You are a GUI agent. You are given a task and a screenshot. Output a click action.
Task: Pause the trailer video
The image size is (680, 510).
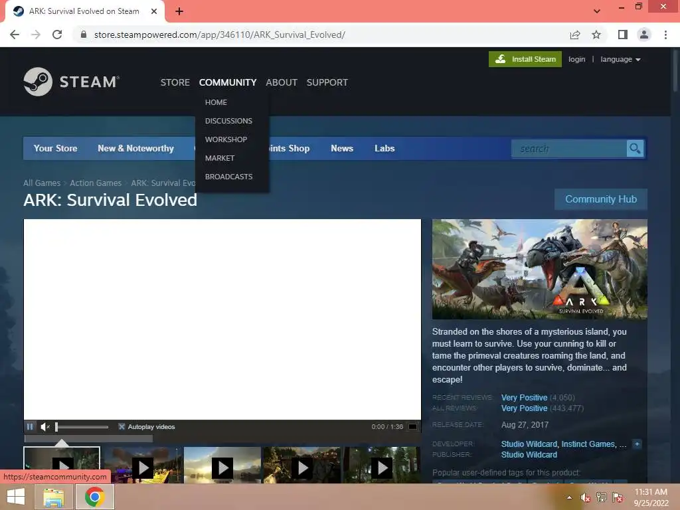tap(30, 427)
